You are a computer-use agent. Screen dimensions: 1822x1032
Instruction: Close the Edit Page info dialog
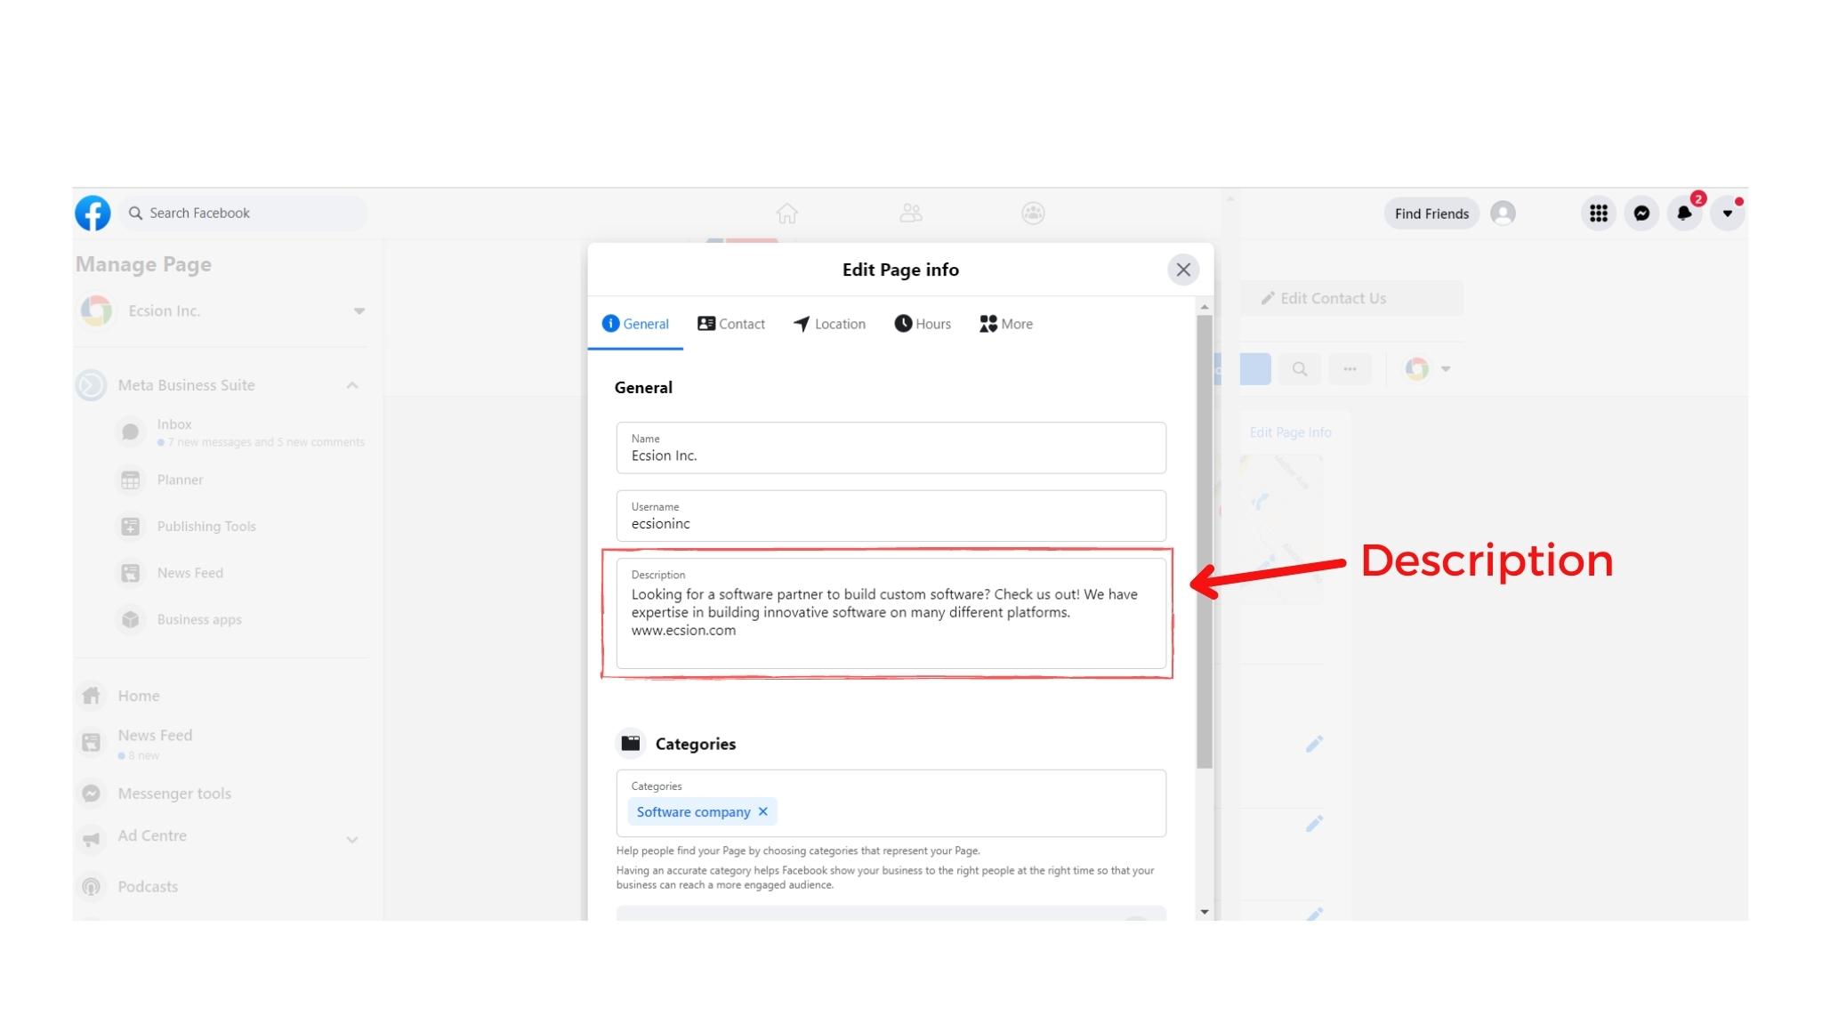click(x=1181, y=268)
